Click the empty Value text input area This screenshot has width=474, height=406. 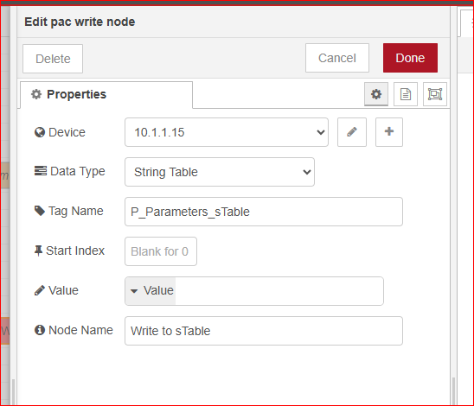click(279, 291)
